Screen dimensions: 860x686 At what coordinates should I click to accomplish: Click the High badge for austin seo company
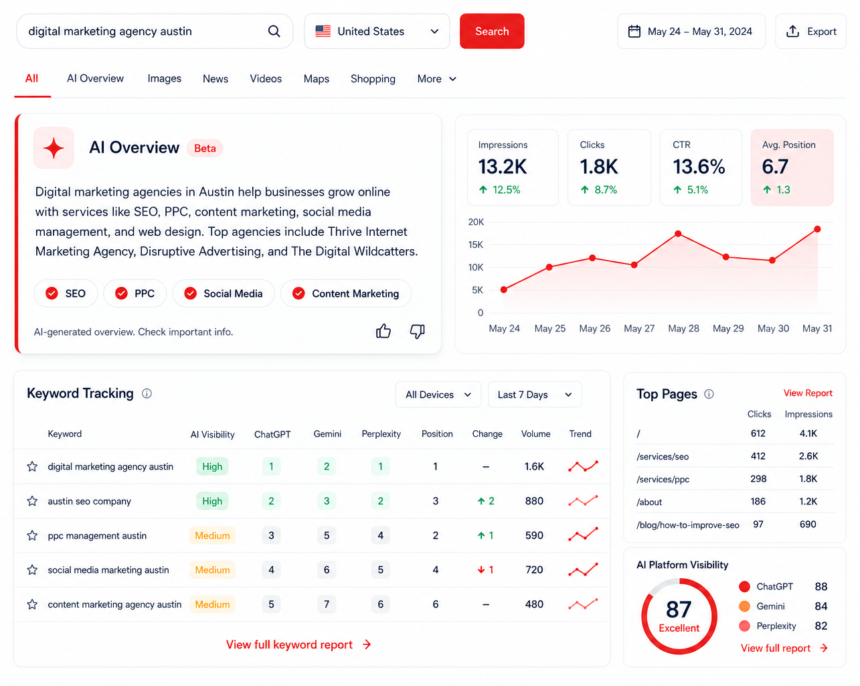pos(212,501)
